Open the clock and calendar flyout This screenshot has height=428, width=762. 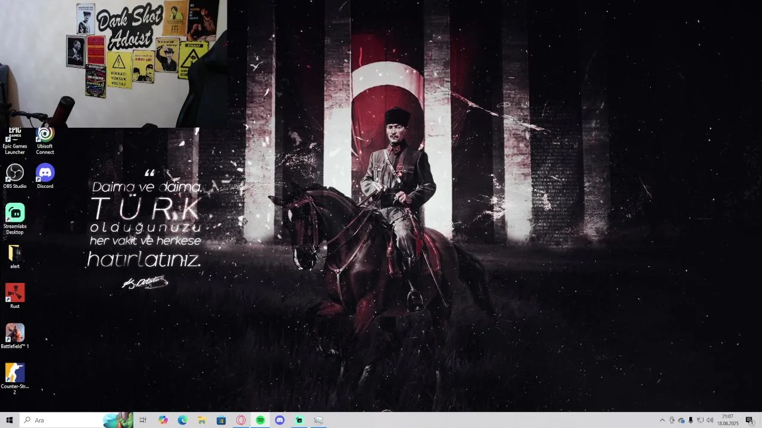(727, 420)
